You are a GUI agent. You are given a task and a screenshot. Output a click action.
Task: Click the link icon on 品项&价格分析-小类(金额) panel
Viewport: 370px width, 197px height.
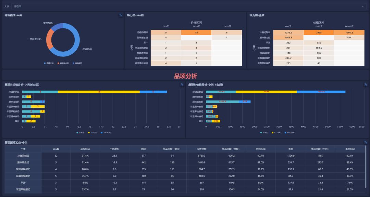366,84
